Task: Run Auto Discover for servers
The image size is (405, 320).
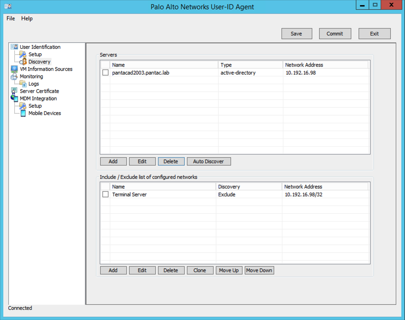Action: [208, 161]
